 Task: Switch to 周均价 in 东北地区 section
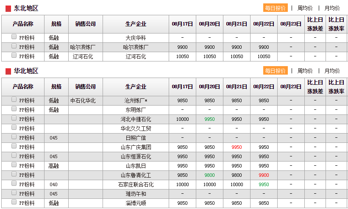tap(305, 8)
